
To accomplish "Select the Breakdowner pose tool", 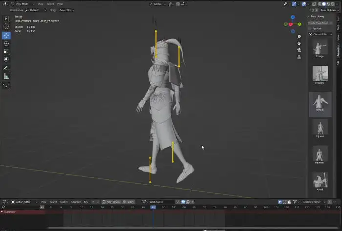I will click(x=6, y=85).
